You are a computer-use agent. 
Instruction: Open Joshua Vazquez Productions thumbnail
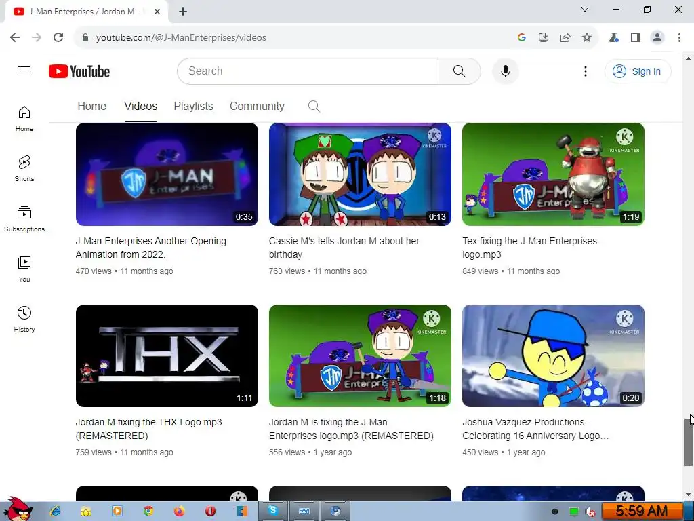[x=553, y=355]
